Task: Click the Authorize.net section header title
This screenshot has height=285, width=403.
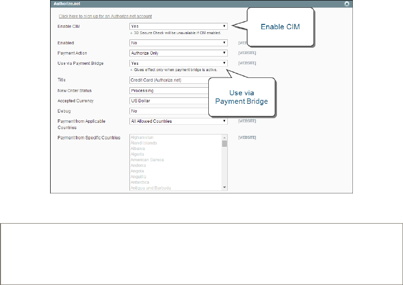Action: [x=67, y=3]
